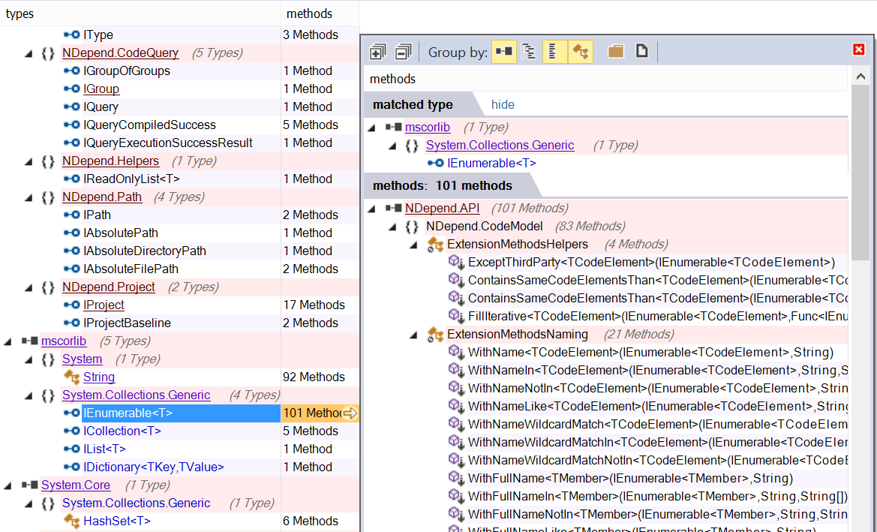This screenshot has width=877, height=532.
Task: Click the IDictionary<TKey,TValue> interface icon
Action: (x=71, y=467)
